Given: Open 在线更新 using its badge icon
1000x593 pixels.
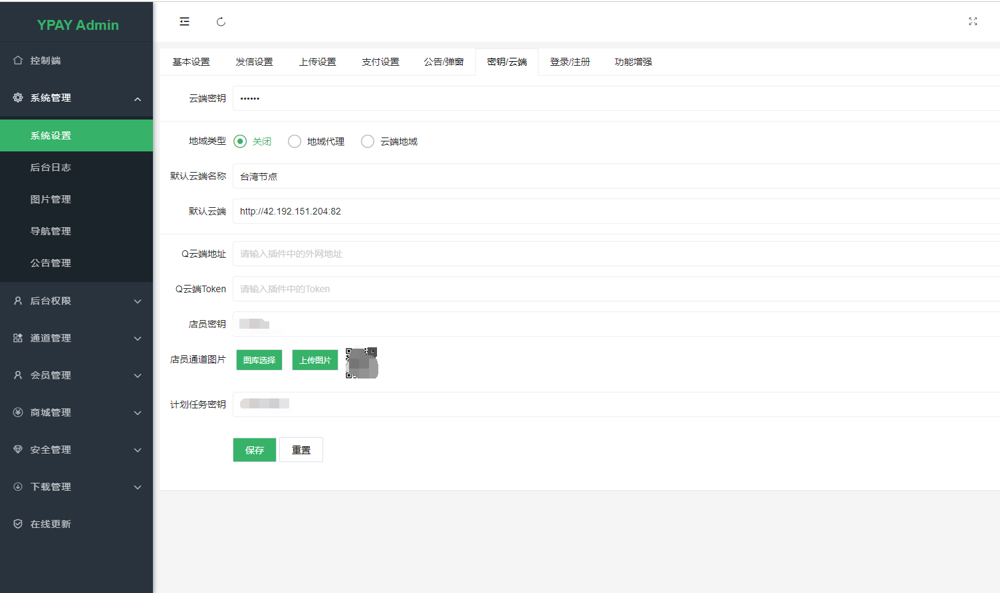Looking at the screenshot, I should click(18, 524).
